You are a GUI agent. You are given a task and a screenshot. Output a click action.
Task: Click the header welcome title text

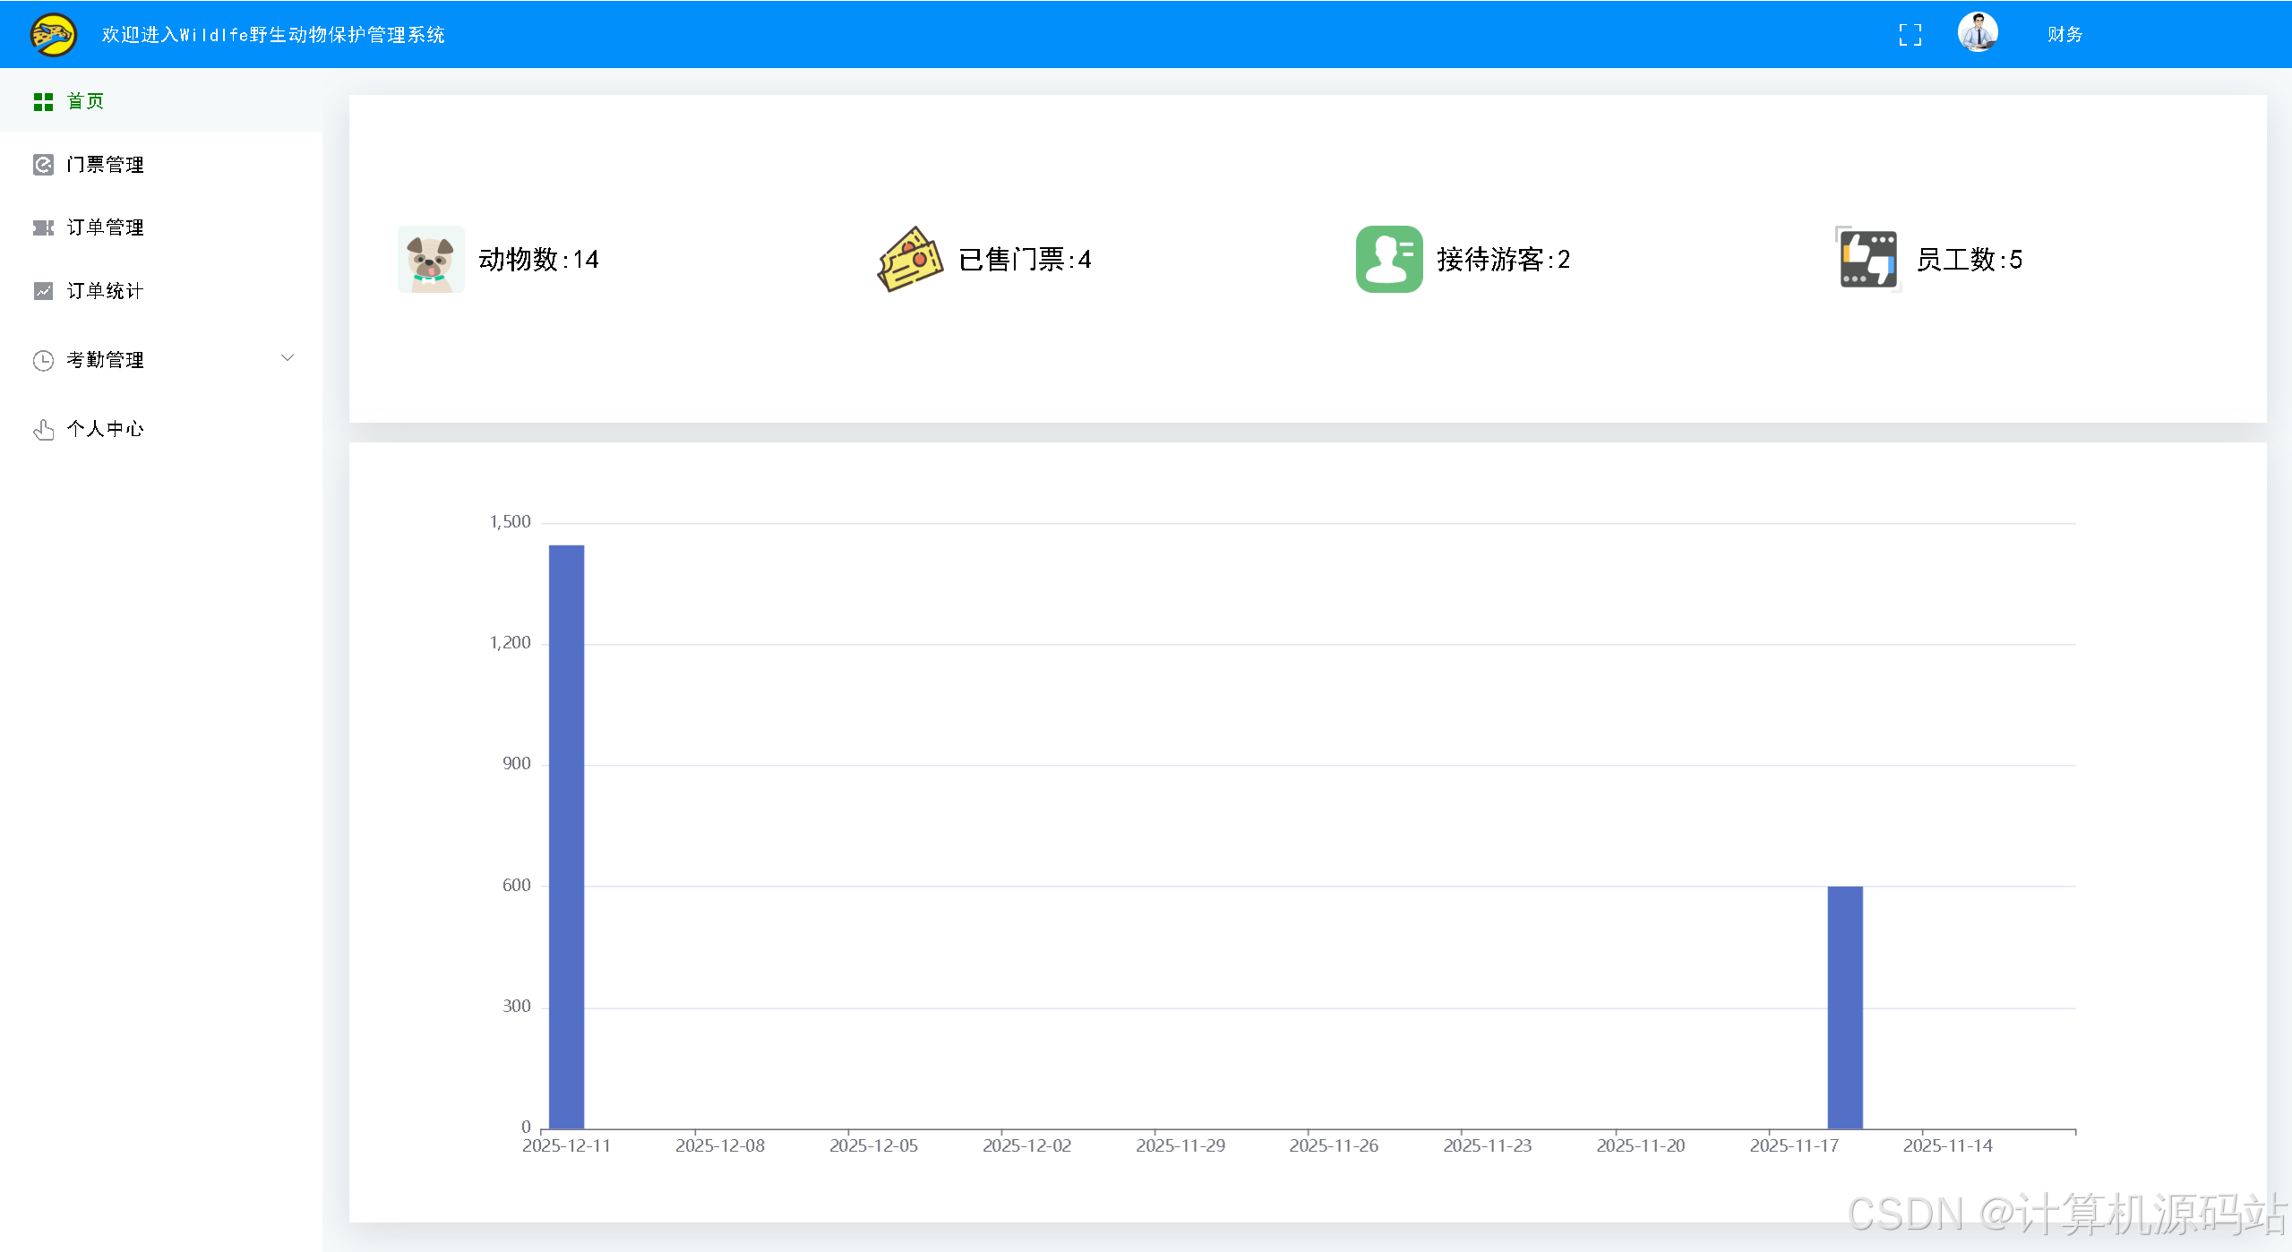[x=273, y=35]
